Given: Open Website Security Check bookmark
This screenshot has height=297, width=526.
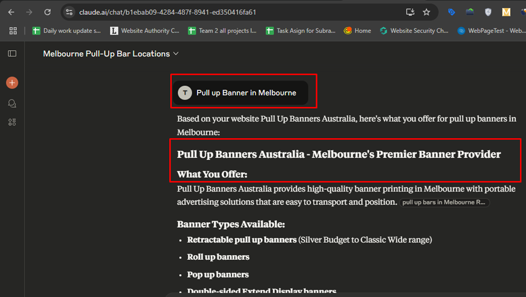Looking at the screenshot, I should tap(414, 31).
